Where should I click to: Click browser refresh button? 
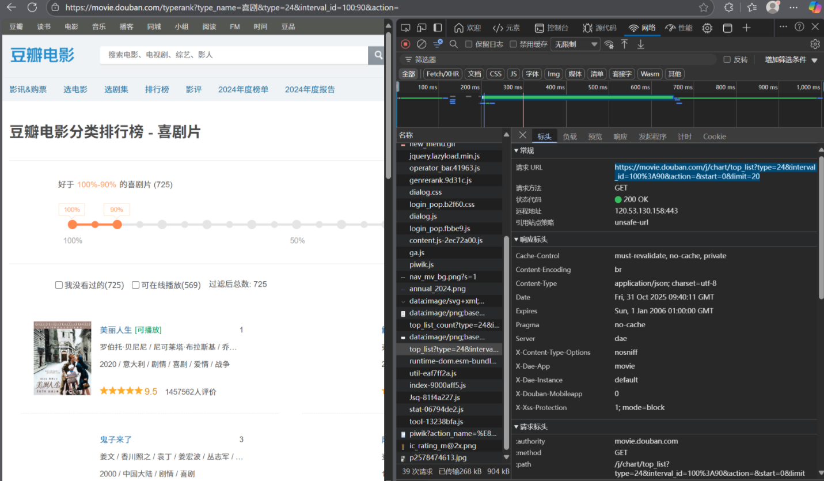click(32, 7)
